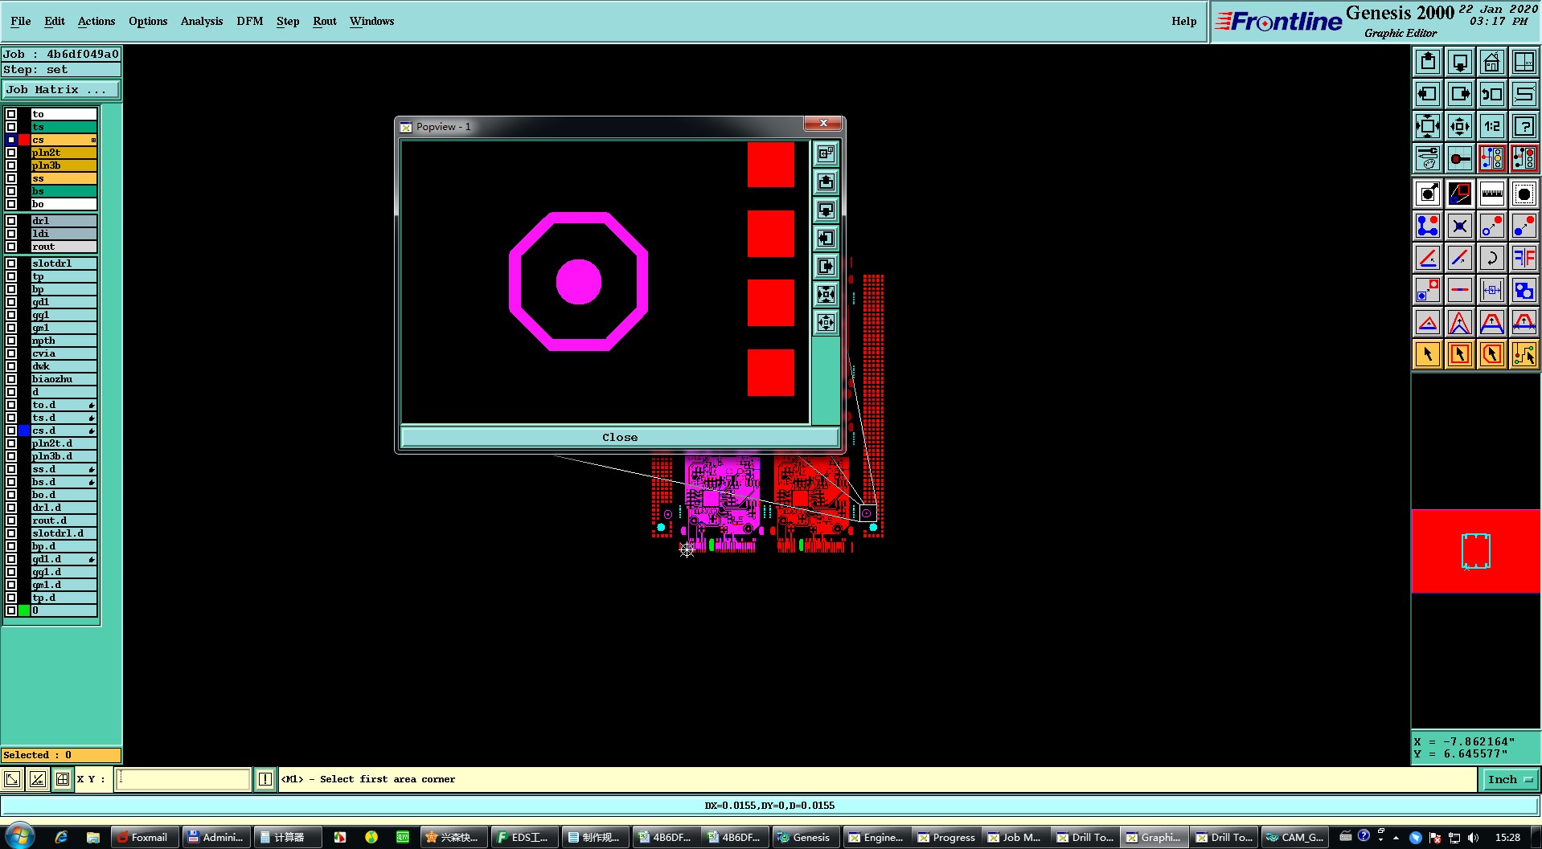Toggle the checkbox for layer rout
The height and width of the screenshot is (849, 1542).
click(x=11, y=247)
